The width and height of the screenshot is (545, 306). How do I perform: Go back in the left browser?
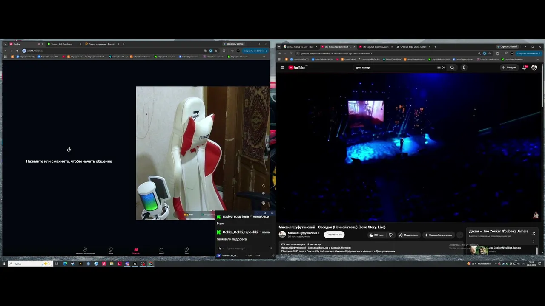pyautogui.click(x=6, y=51)
